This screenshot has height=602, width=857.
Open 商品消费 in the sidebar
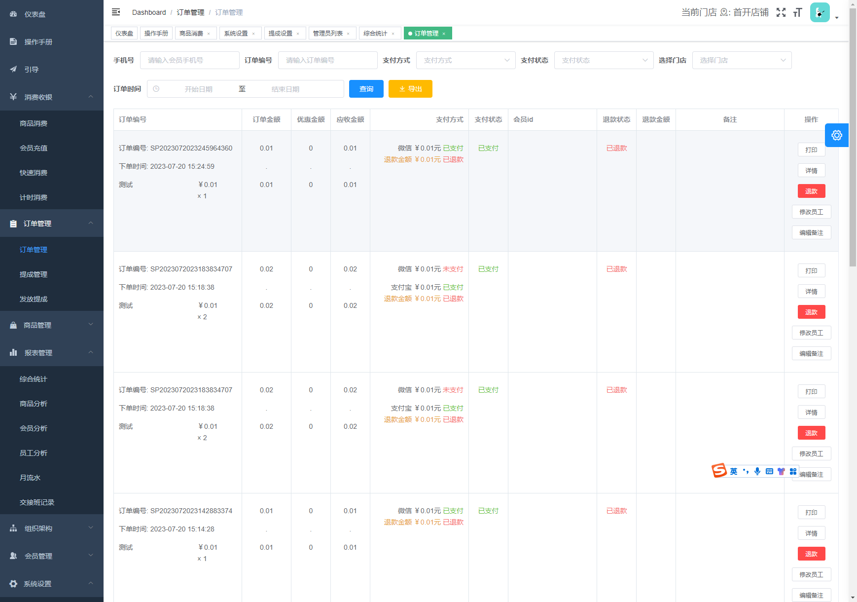(x=34, y=123)
